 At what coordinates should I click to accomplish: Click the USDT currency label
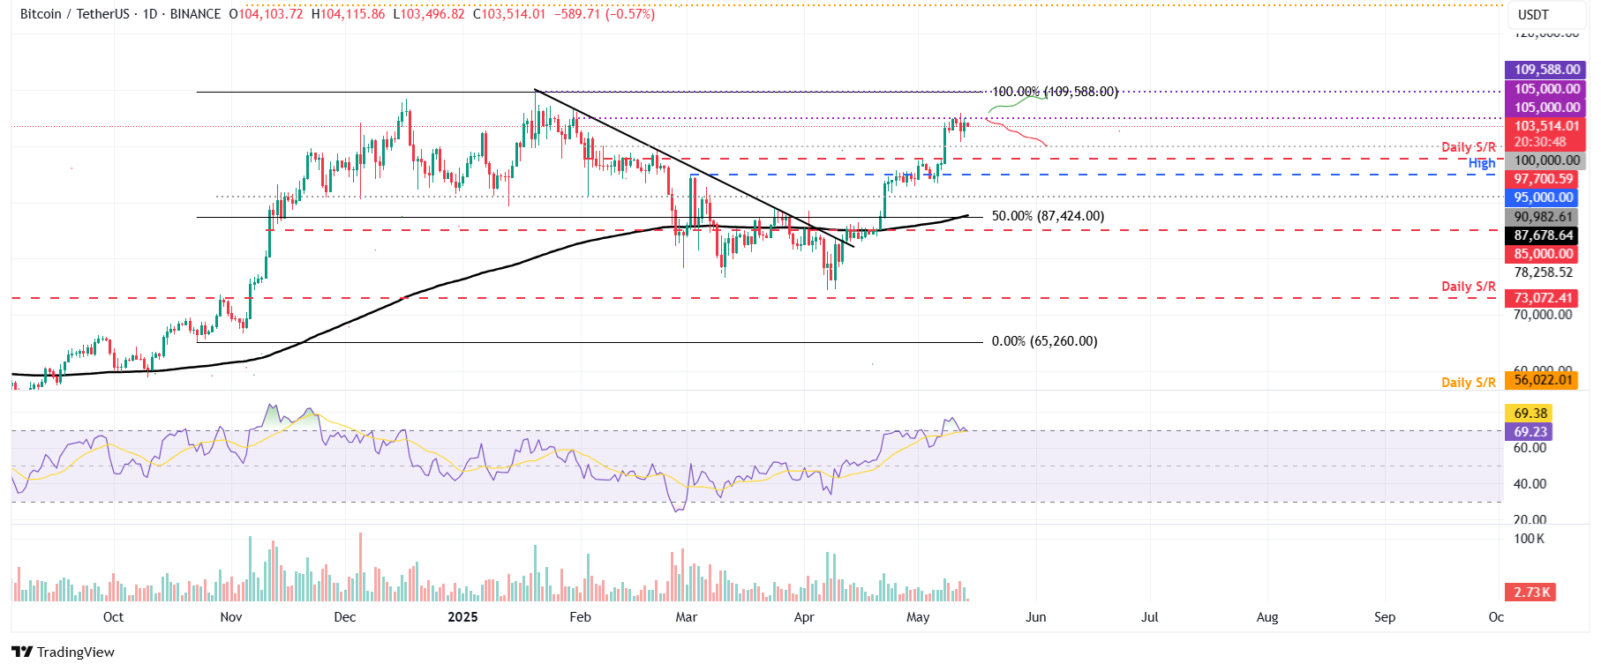(x=1532, y=14)
